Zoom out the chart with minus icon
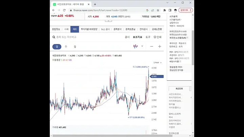This screenshot has height=137, width=244. click(151, 46)
